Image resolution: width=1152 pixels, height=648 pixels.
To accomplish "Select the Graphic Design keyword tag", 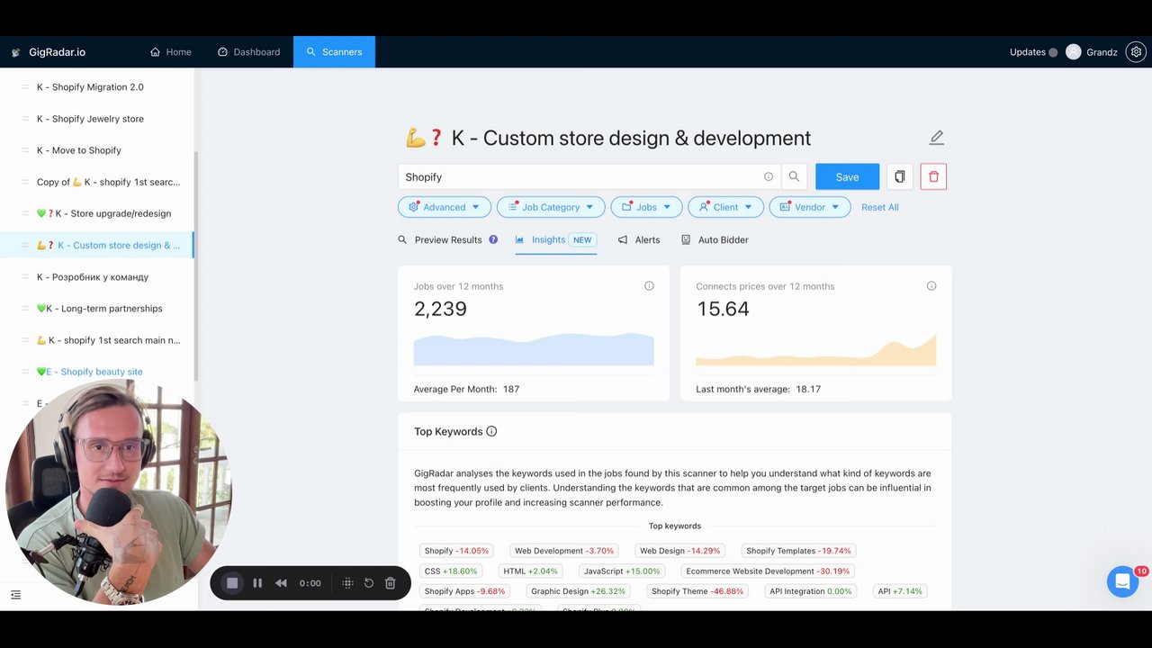I will (578, 591).
